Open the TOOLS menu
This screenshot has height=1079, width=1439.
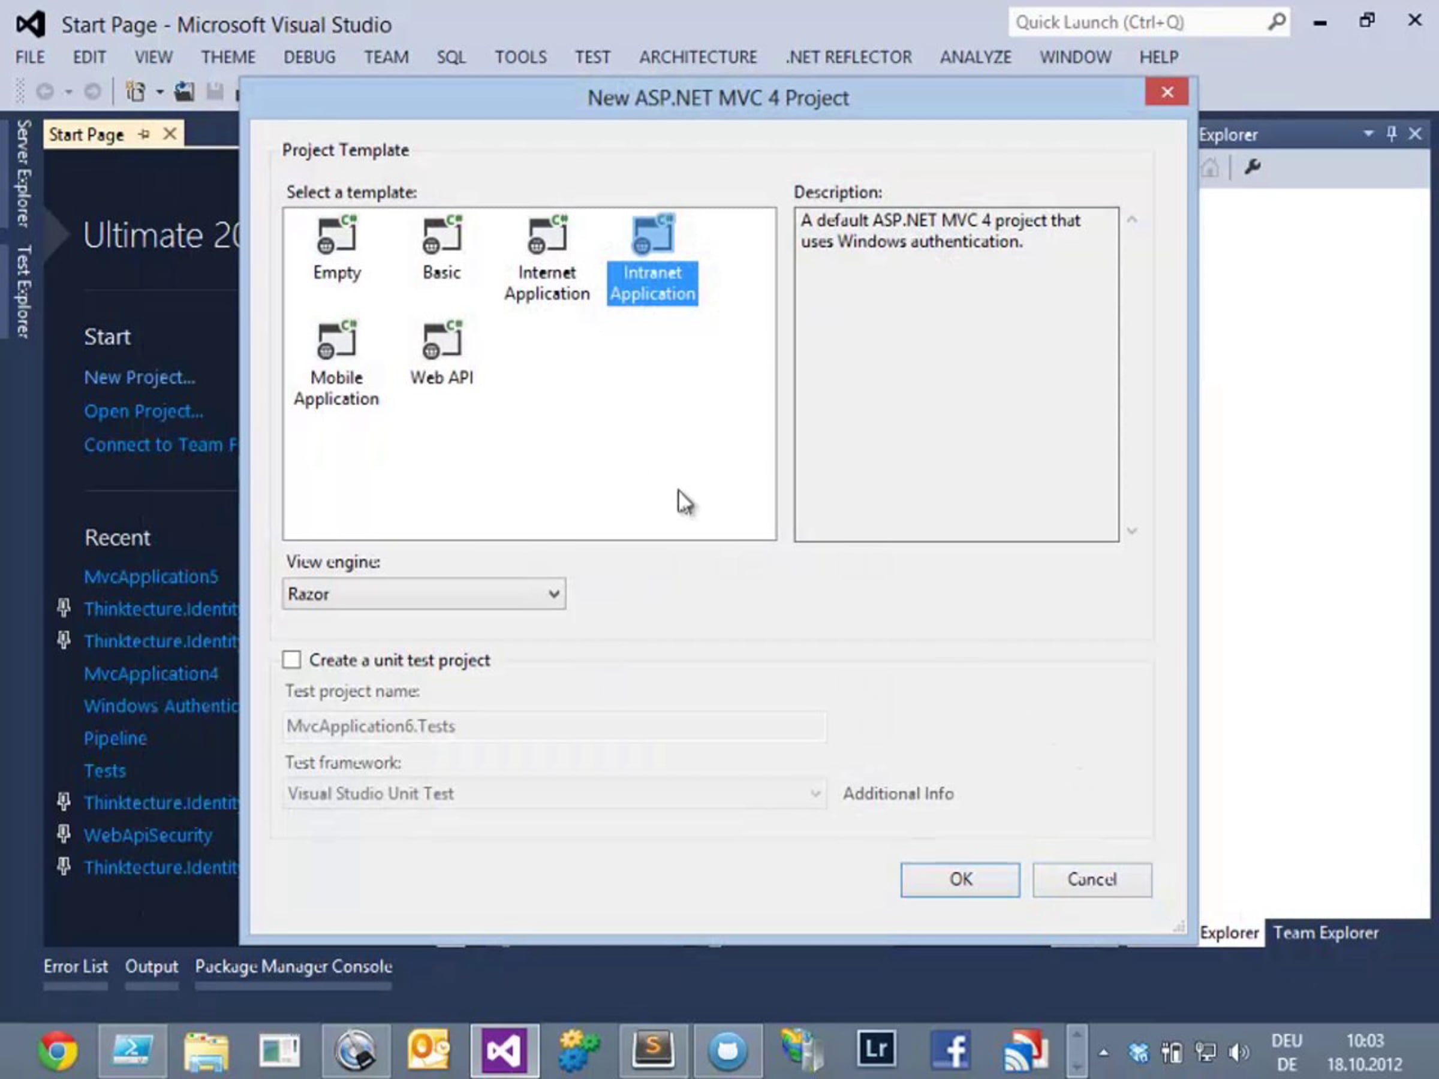pos(520,57)
